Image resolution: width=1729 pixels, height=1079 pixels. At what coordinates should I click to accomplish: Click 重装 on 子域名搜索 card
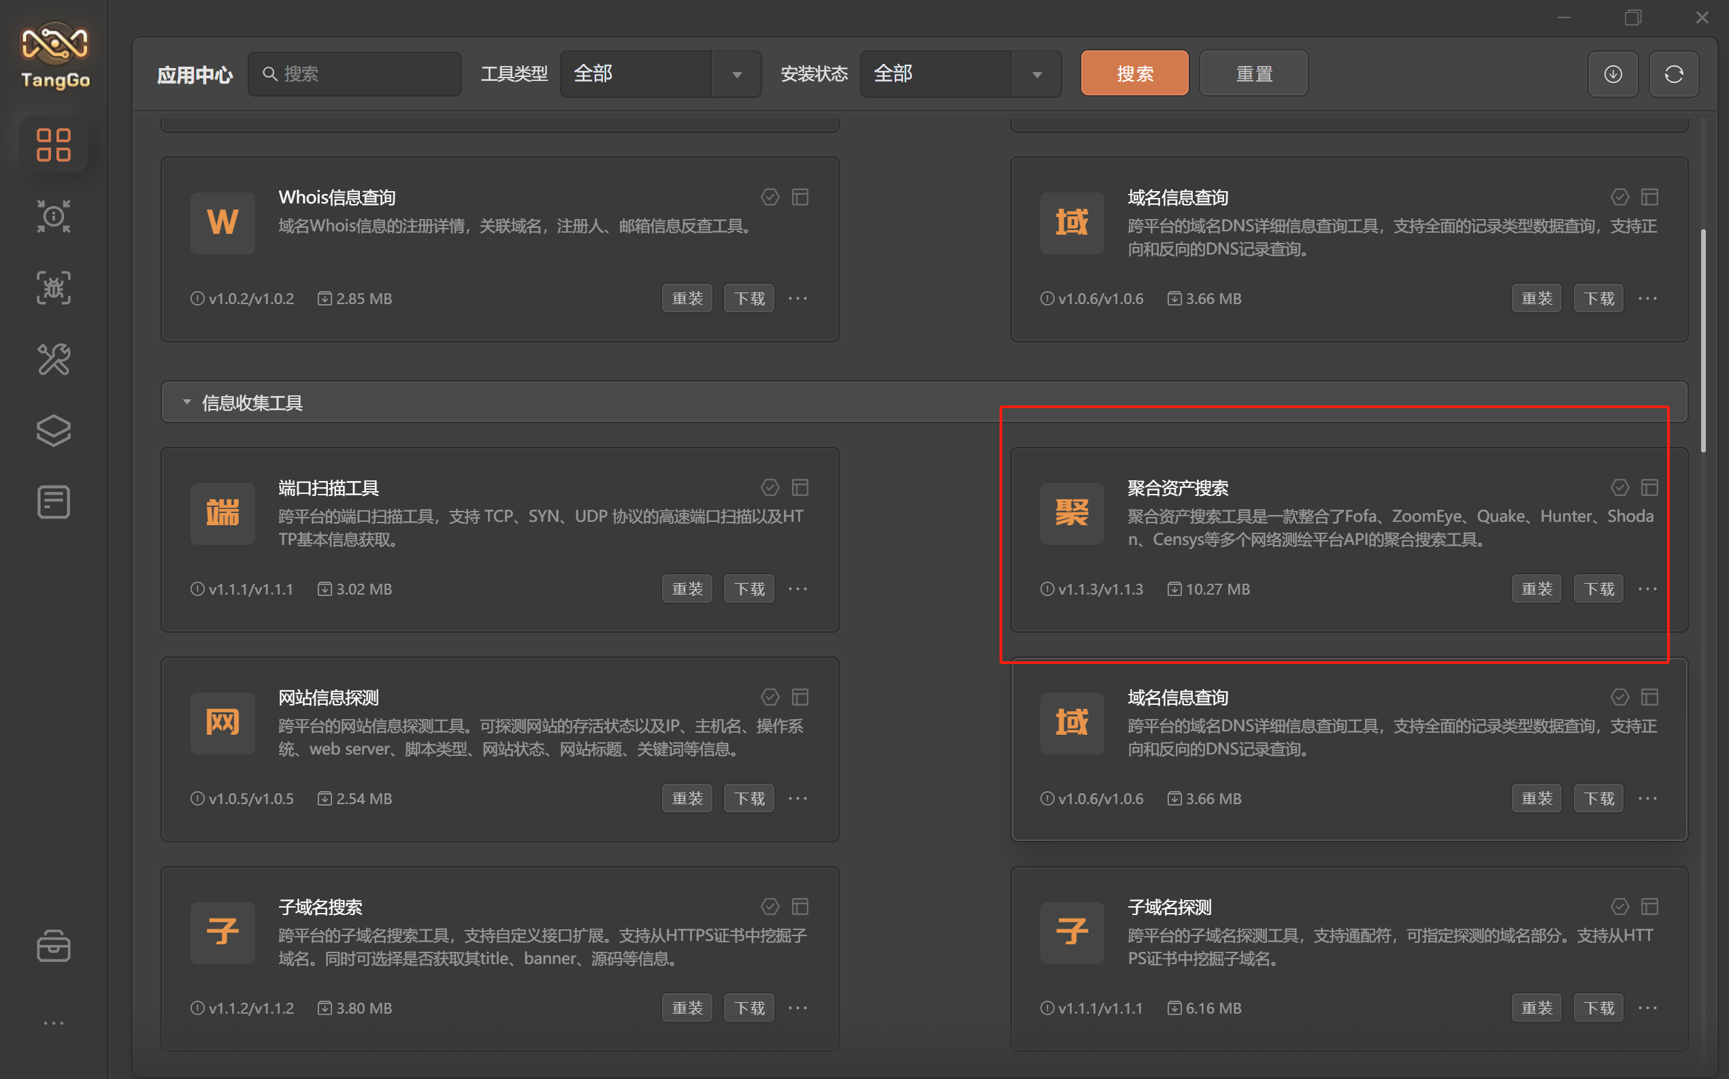click(687, 1008)
